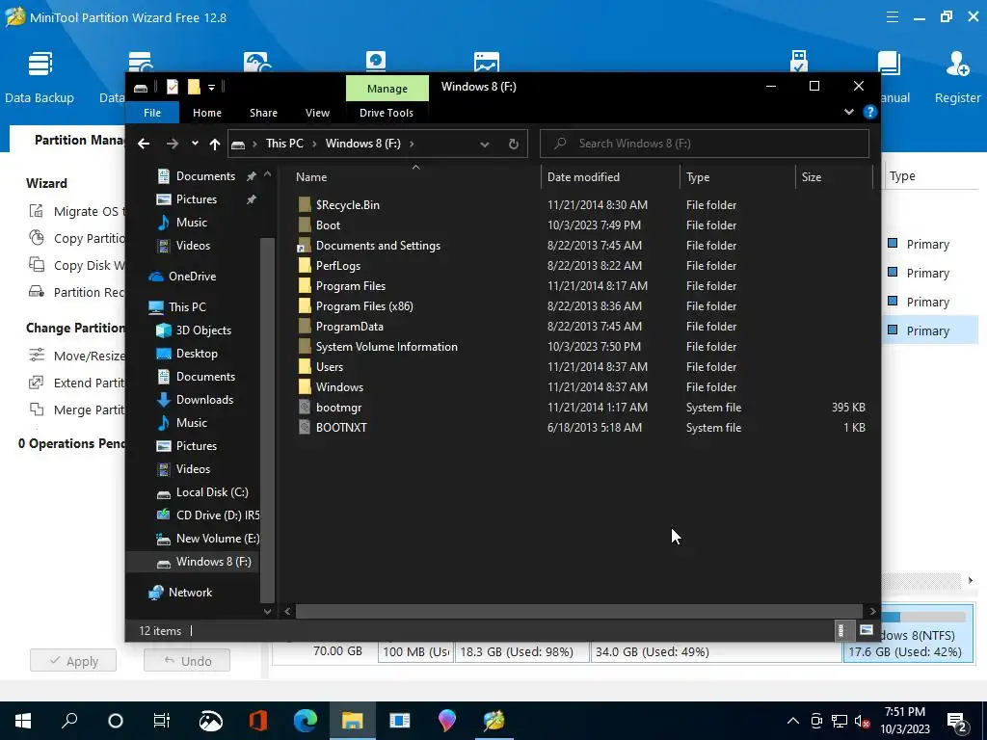The image size is (987, 740).
Task: Open Office app from taskbar
Action: click(258, 721)
